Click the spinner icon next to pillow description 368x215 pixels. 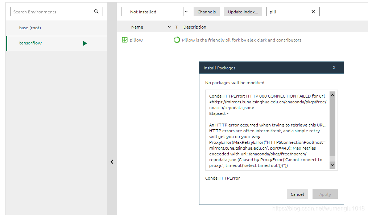[x=177, y=40]
